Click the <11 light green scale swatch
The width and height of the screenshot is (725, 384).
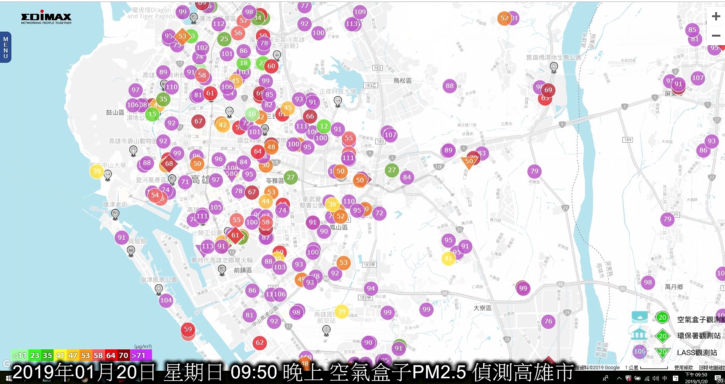(19, 355)
